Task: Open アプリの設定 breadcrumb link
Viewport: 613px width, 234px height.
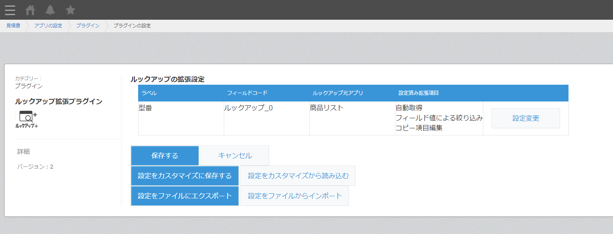Action: (48, 26)
